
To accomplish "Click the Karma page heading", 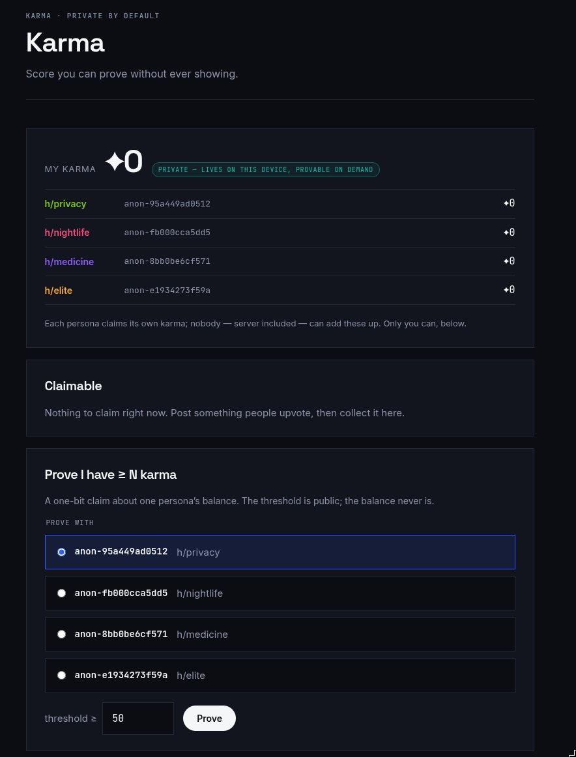I will point(65,42).
